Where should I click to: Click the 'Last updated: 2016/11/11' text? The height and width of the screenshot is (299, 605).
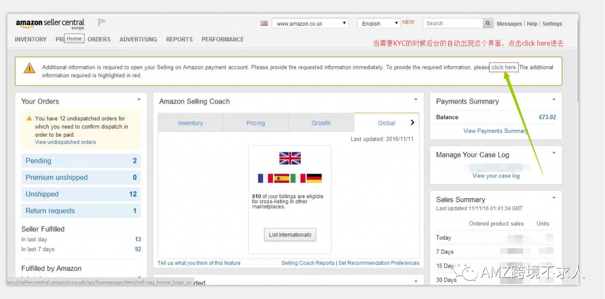(382, 139)
